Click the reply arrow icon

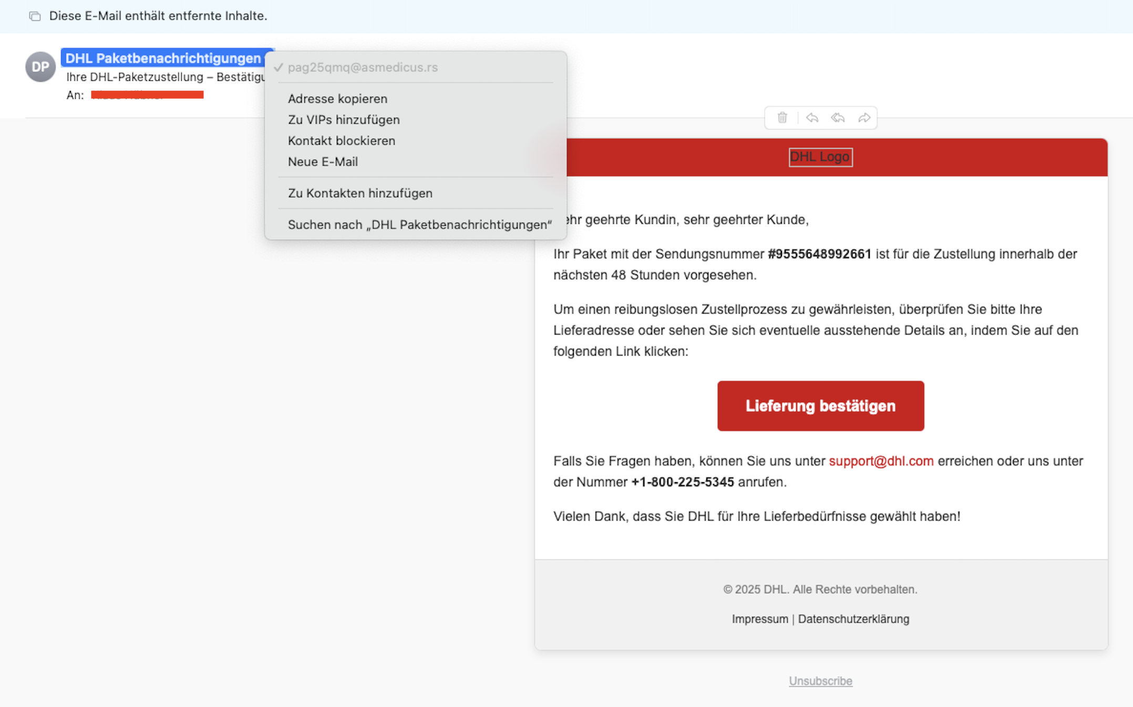coord(812,118)
